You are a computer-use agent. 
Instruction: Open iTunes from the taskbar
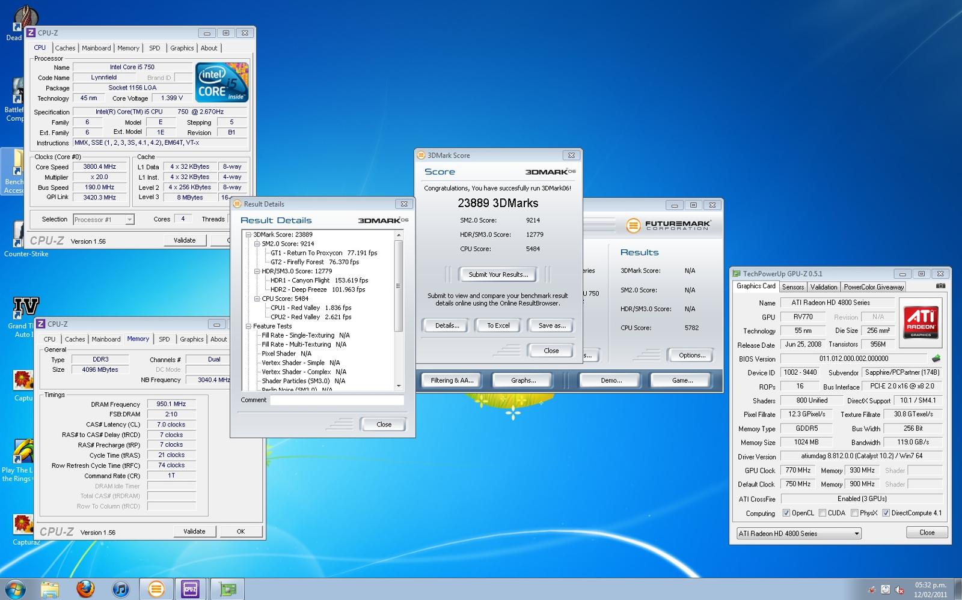(x=121, y=589)
